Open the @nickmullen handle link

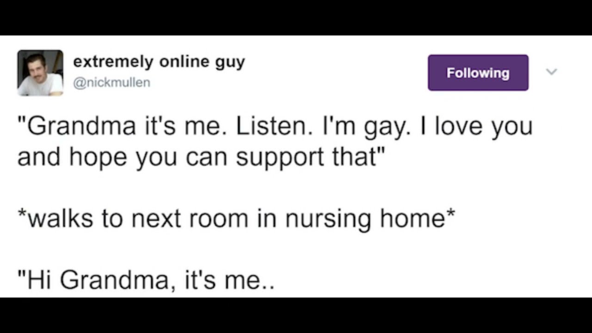111,83
